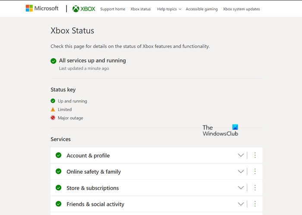Go to Xbox status page link
The height and width of the screenshot is (215, 302).
click(x=141, y=9)
